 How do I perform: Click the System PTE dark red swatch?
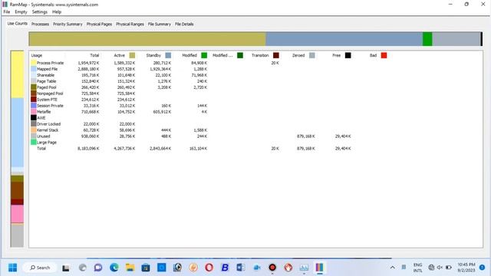click(34, 100)
